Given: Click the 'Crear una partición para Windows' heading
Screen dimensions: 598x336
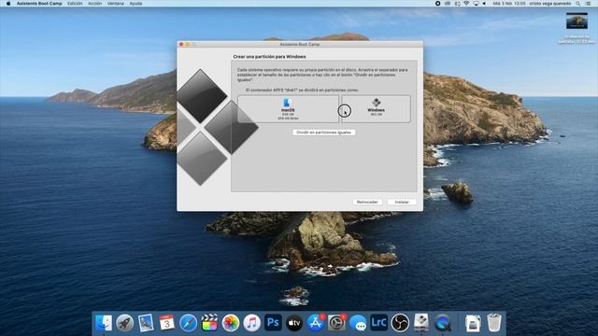Looking at the screenshot, I should tap(269, 56).
